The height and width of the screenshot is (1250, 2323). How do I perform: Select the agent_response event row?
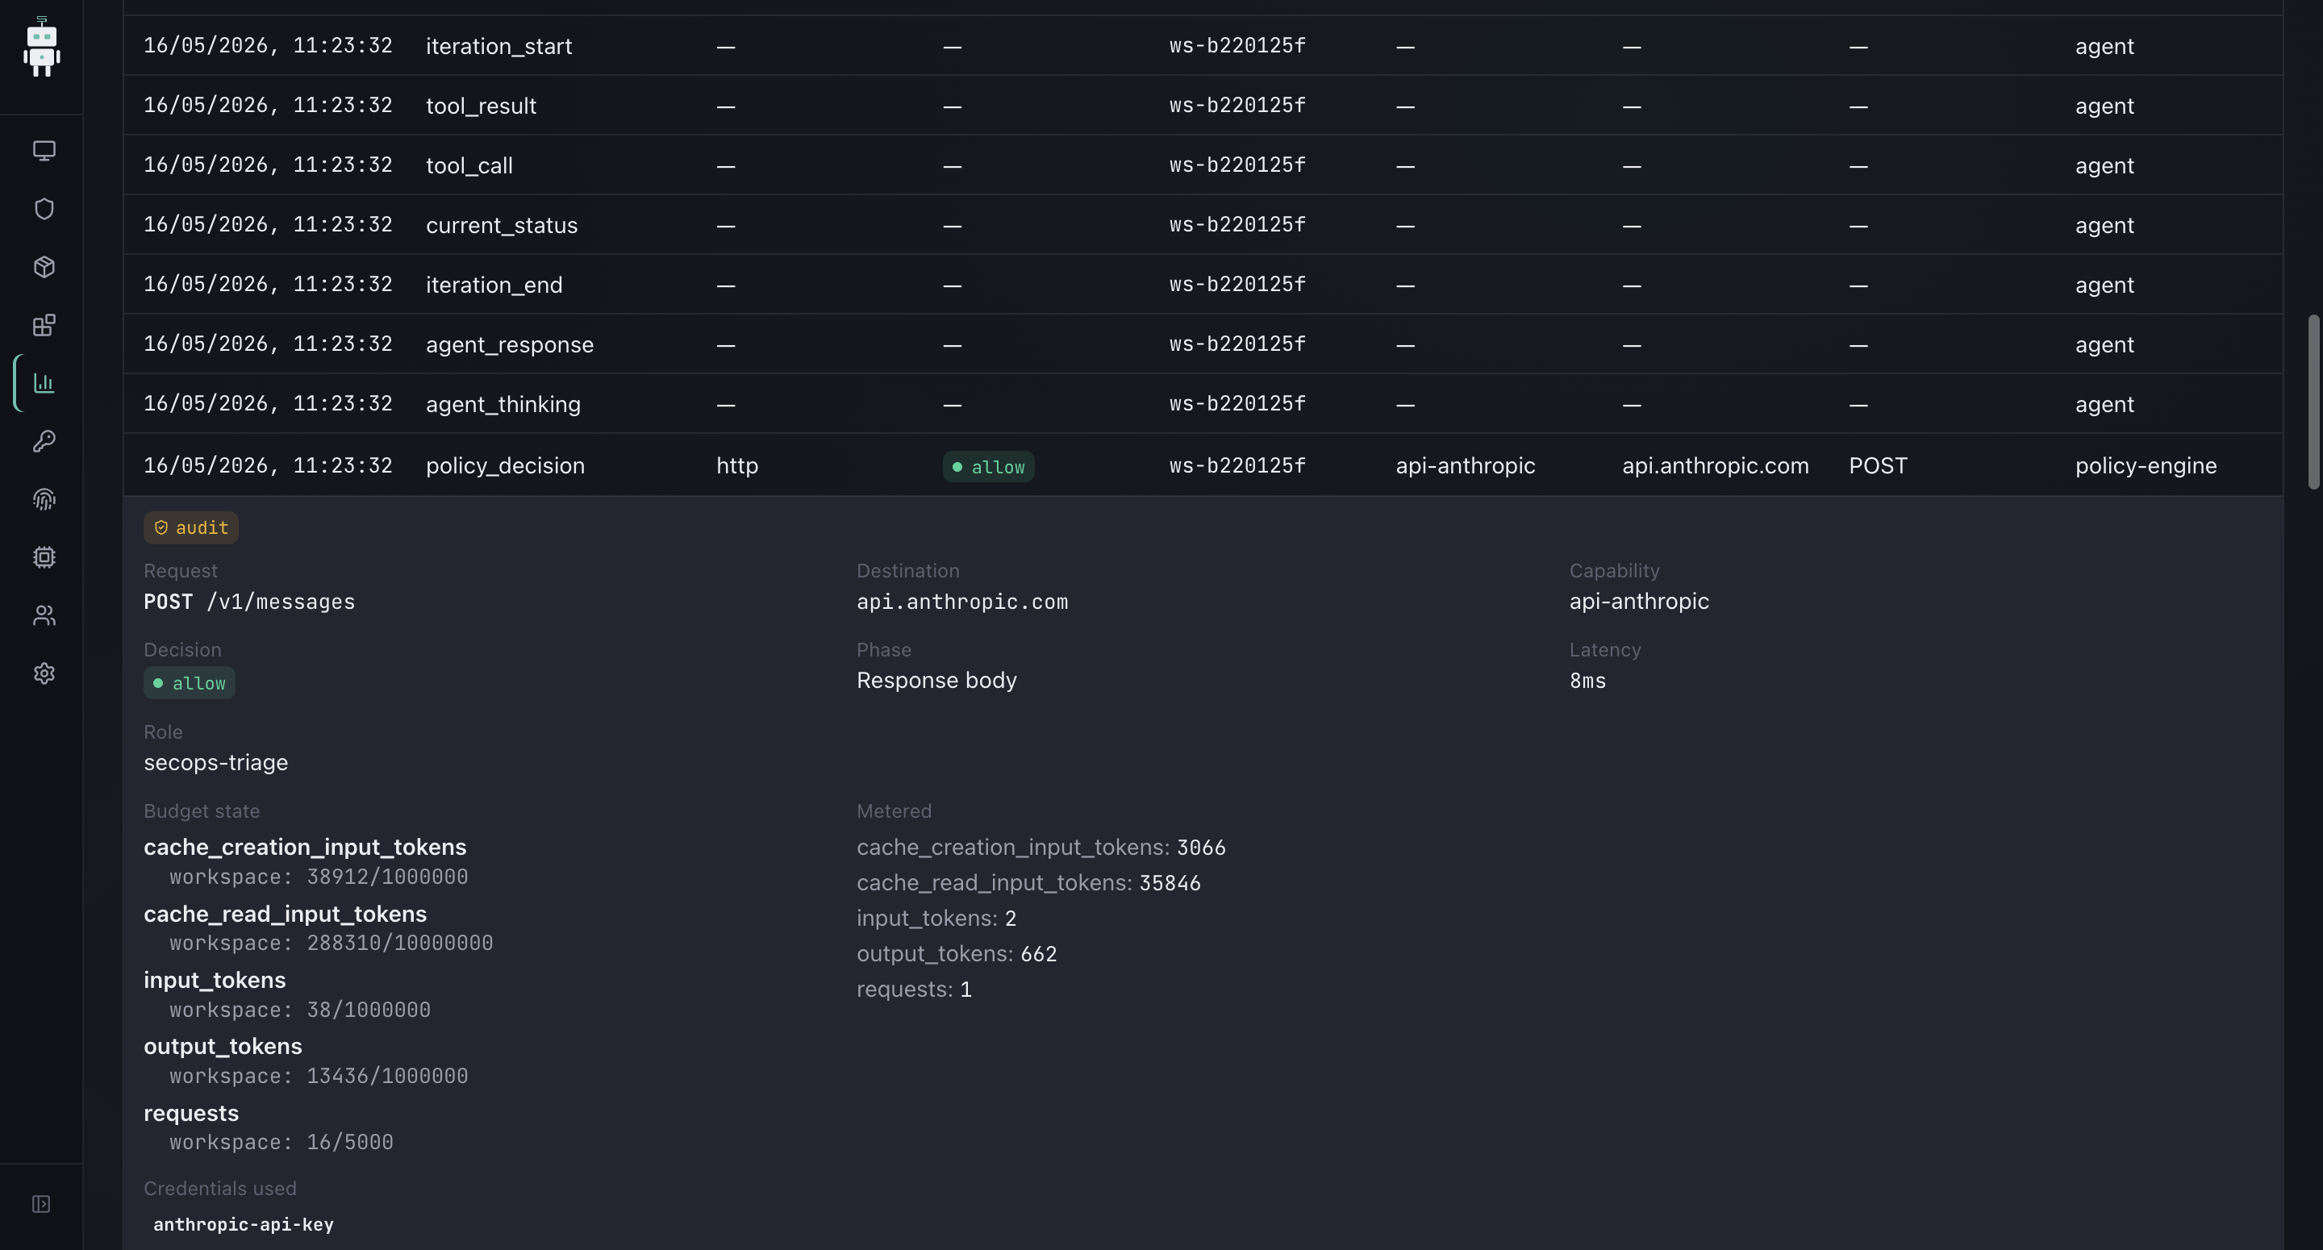pos(1203,344)
